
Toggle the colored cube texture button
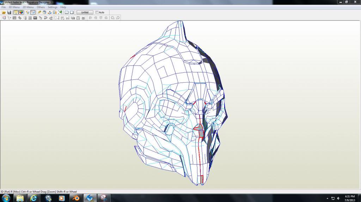21,12
